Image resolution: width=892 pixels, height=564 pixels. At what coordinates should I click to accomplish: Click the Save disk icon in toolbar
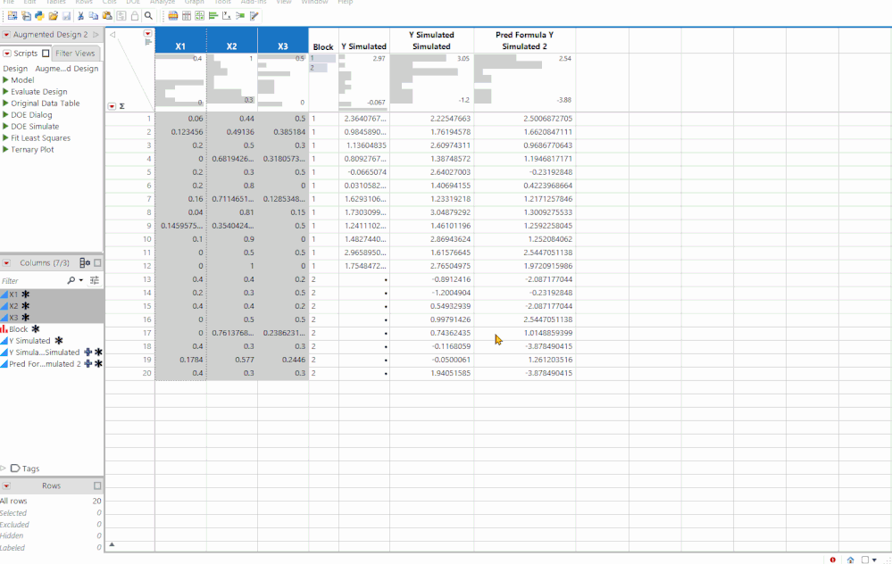[67, 16]
